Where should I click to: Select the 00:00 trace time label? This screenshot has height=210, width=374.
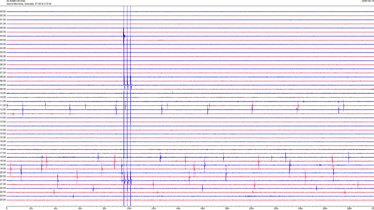click(3, 11)
